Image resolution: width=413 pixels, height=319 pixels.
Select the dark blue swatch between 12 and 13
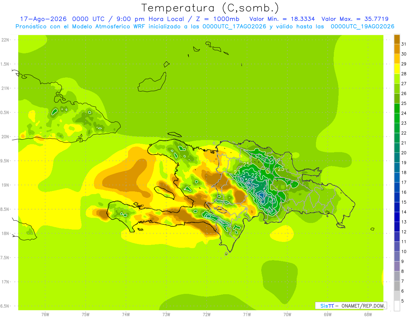pyautogui.click(x=397, y=227)
